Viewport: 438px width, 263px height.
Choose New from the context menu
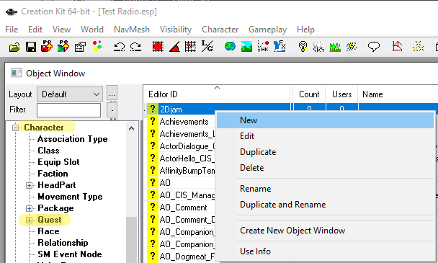(x=326, y=120)
